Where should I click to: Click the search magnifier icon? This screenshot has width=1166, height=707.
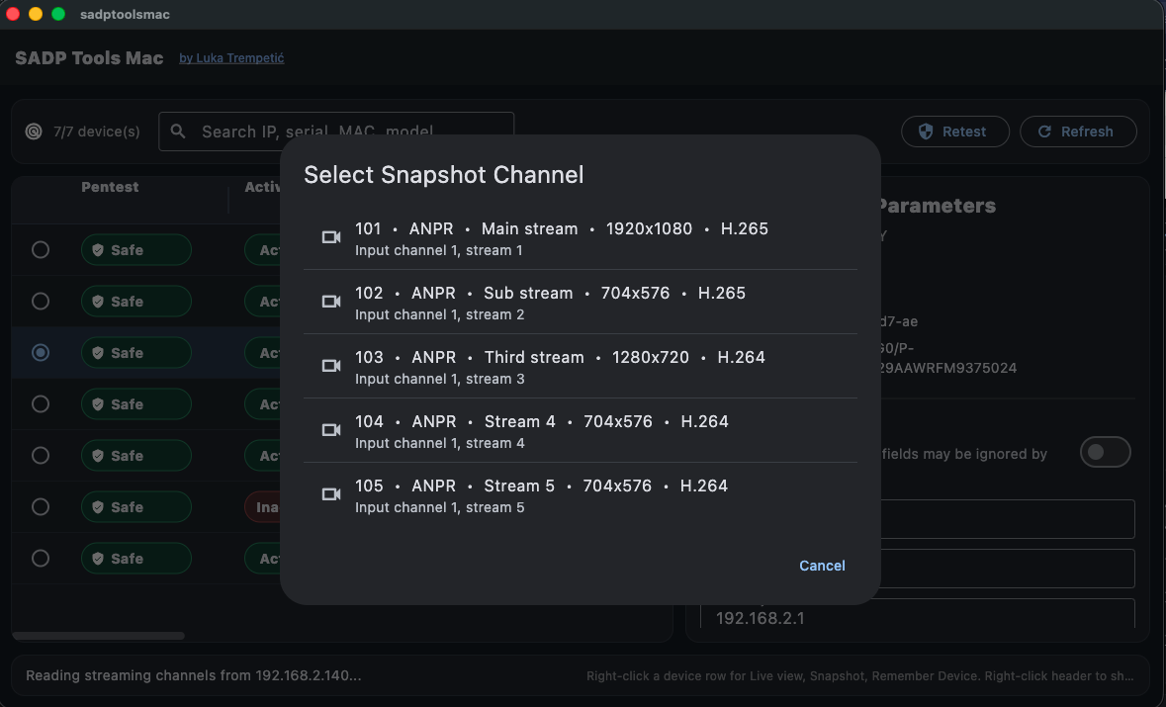click(x=178, y=132)
